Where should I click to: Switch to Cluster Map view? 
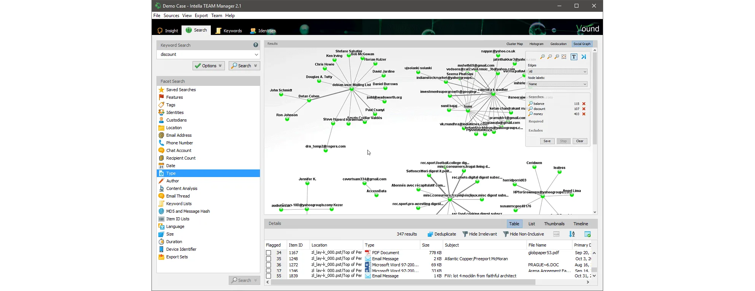click(x=514, y=44)
